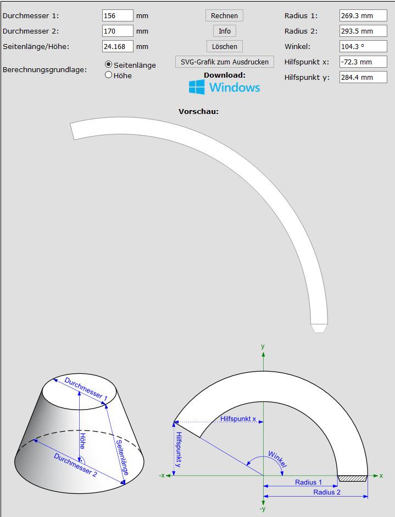
Task: Click the Hilfspunkt x result field
Action: tap(363, 62)
